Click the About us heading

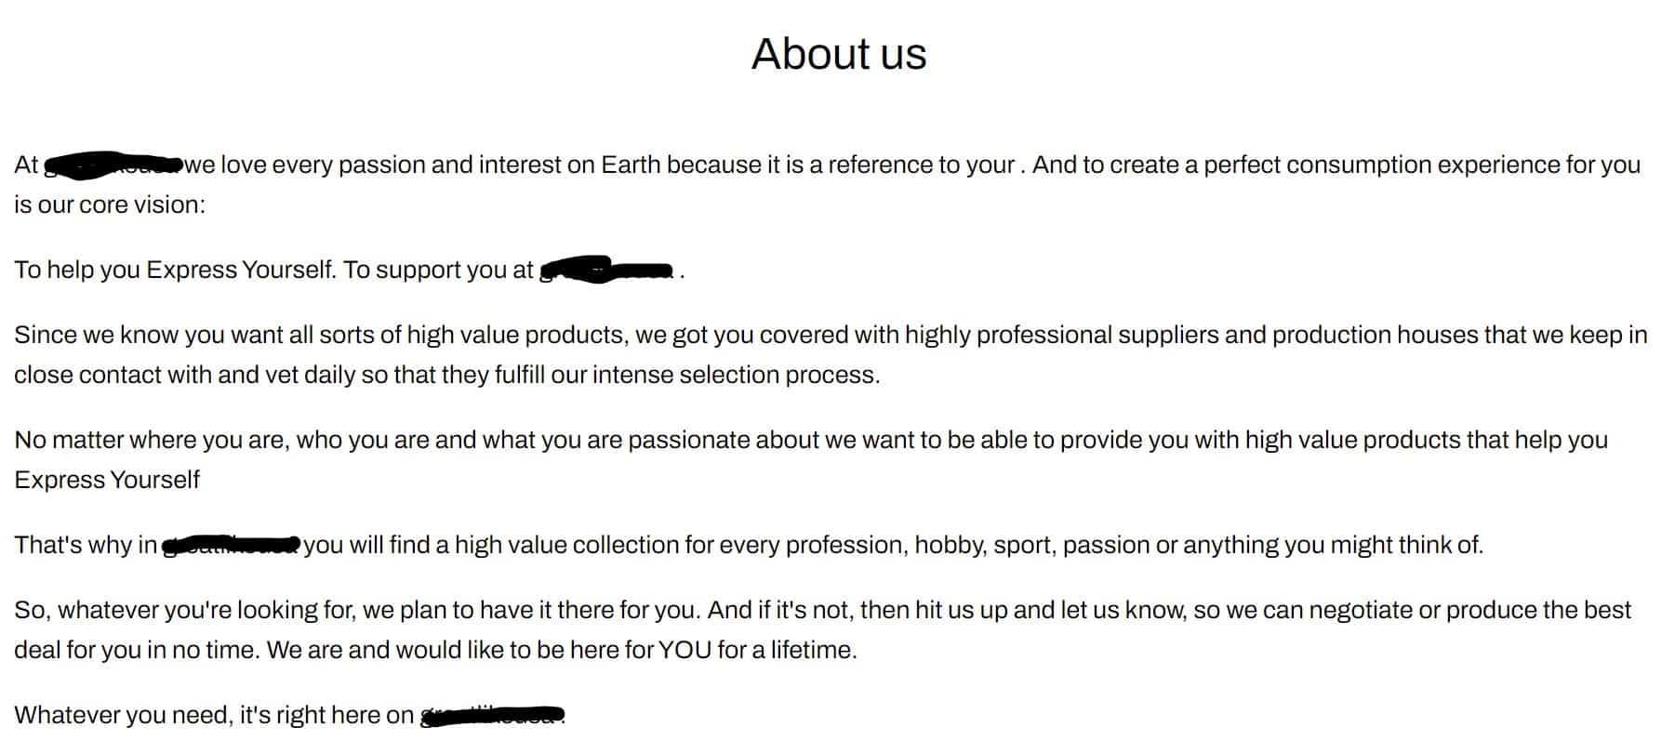pyautogui.click(x=838, y=54)
